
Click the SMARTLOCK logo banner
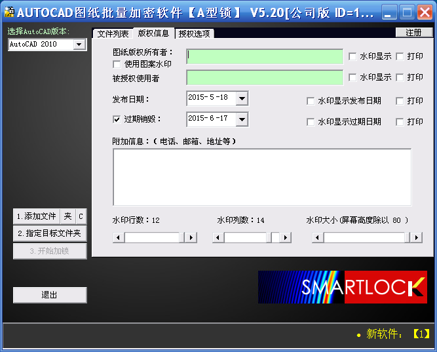click(343, 287)
